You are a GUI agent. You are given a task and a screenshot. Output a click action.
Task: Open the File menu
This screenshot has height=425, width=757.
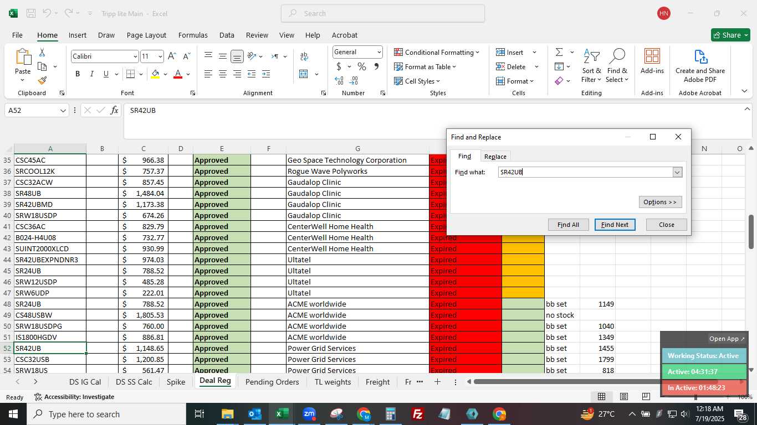pos(17,35)
